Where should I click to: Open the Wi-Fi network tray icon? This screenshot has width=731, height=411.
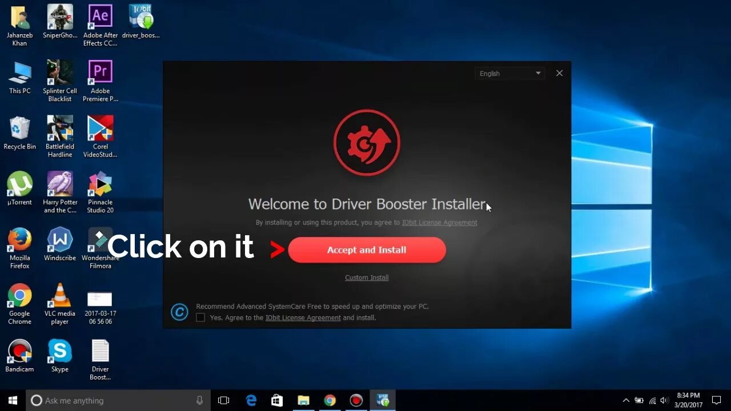652,400
